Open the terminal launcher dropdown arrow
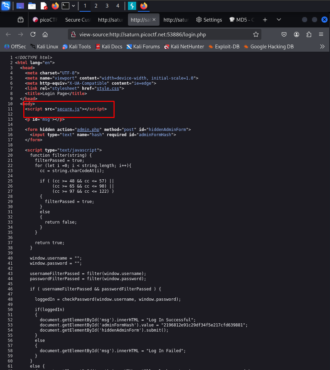The width and height of the screenshot is (330, 370). coord(73,6)
